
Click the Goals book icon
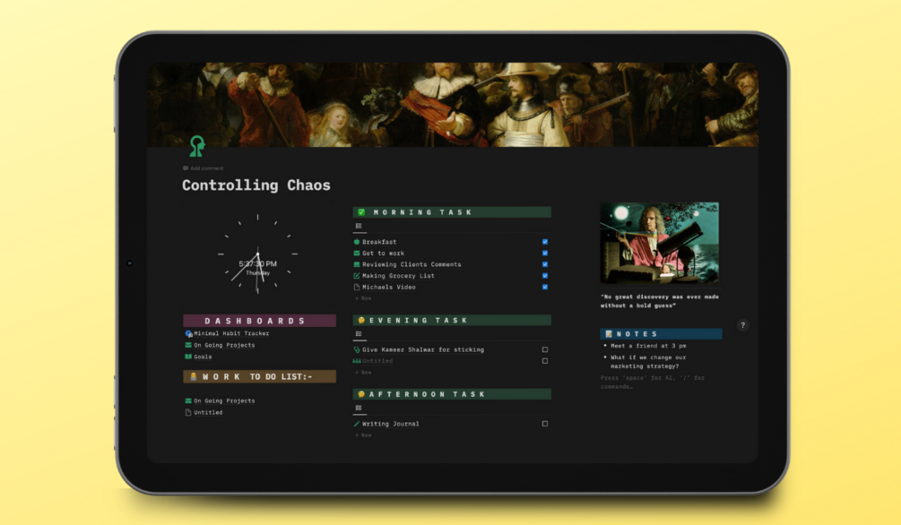[188, 357]
